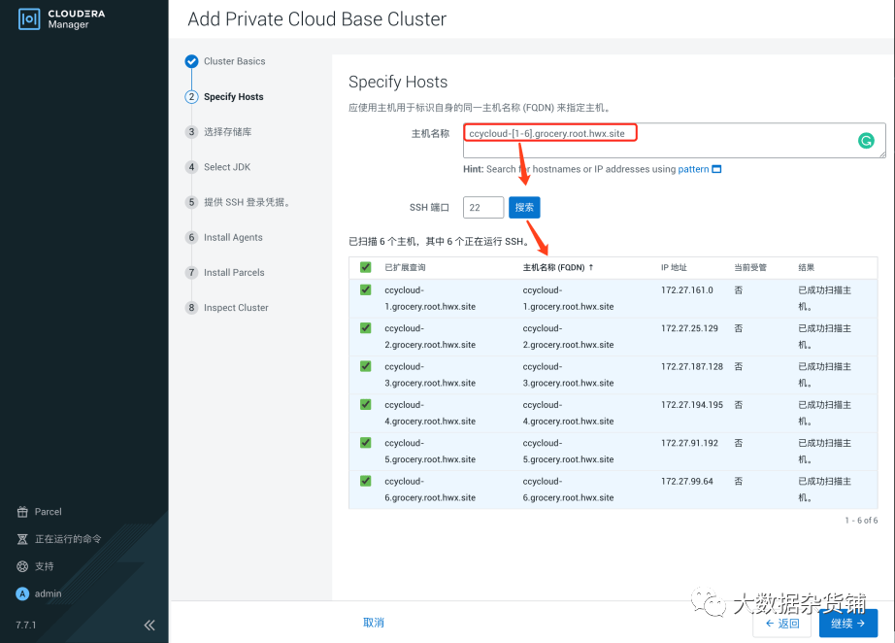Click step 4 number circle
The width and height of the screenshot is (895, 643).
coord(192,167)
